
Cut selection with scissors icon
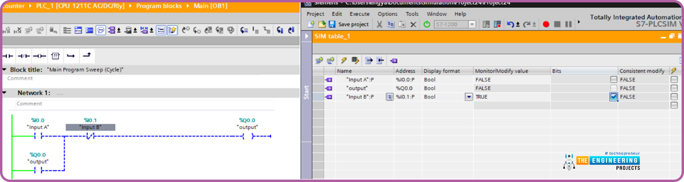[x=379, y=24]
